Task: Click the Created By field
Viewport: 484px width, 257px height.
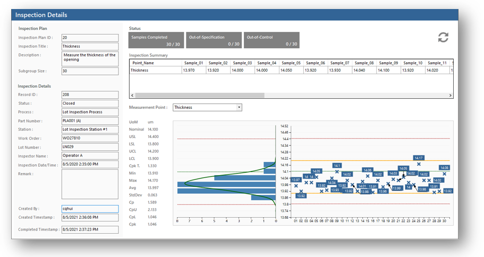Action: click(x=89, y=209)
